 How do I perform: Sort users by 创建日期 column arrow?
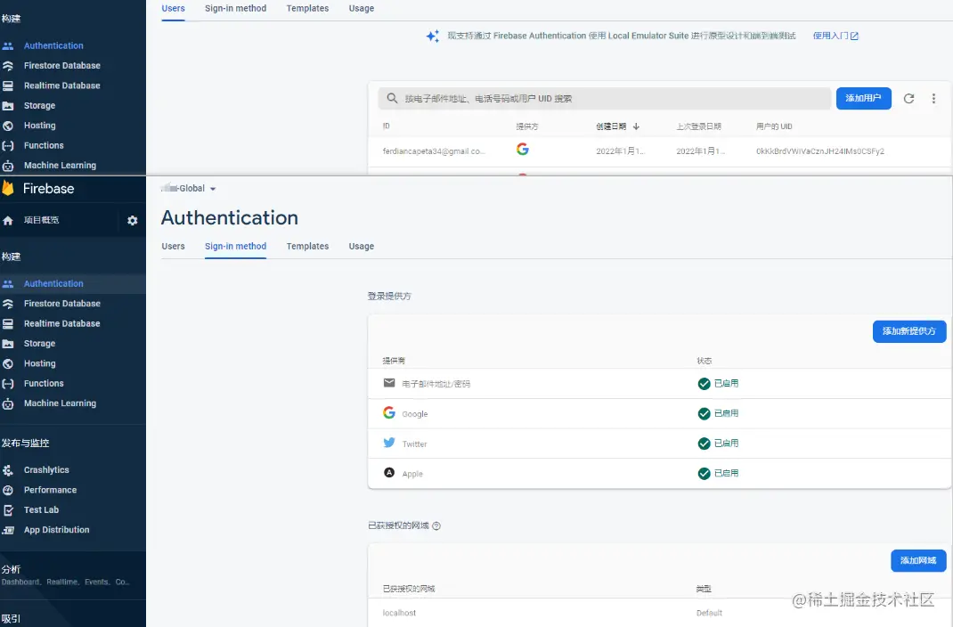click(x=636, y=126)
